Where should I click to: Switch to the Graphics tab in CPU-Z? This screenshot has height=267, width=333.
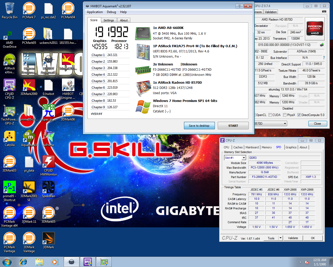(291, 147)
